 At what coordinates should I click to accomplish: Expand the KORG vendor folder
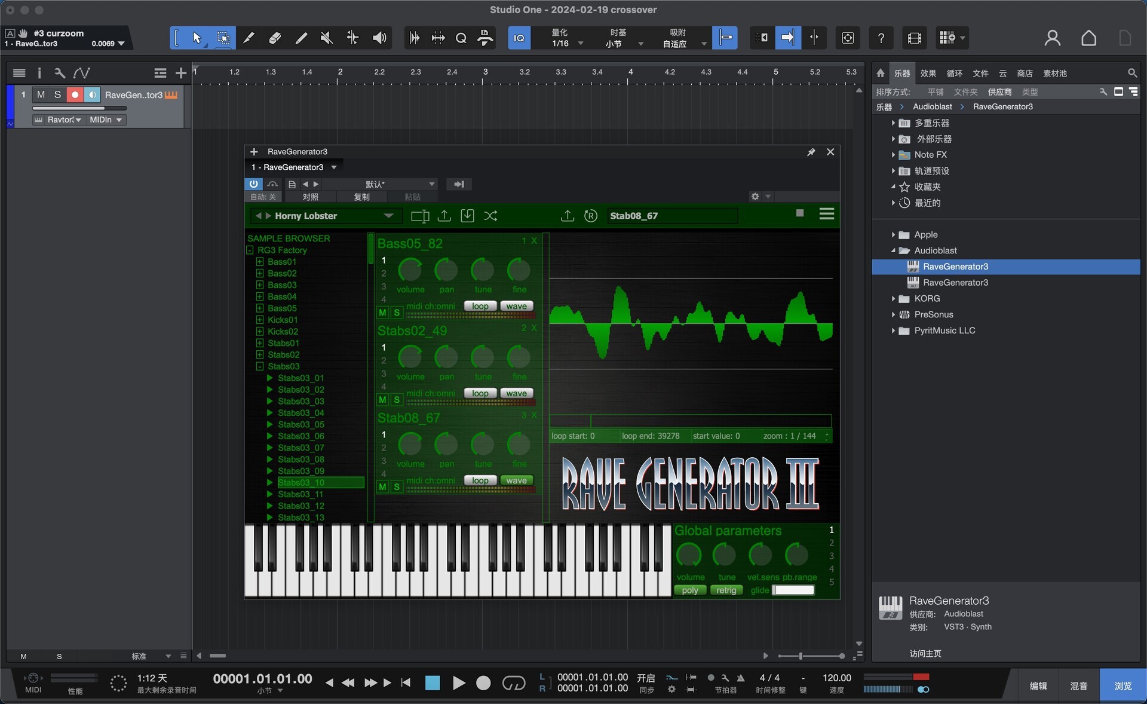(893, 299)
